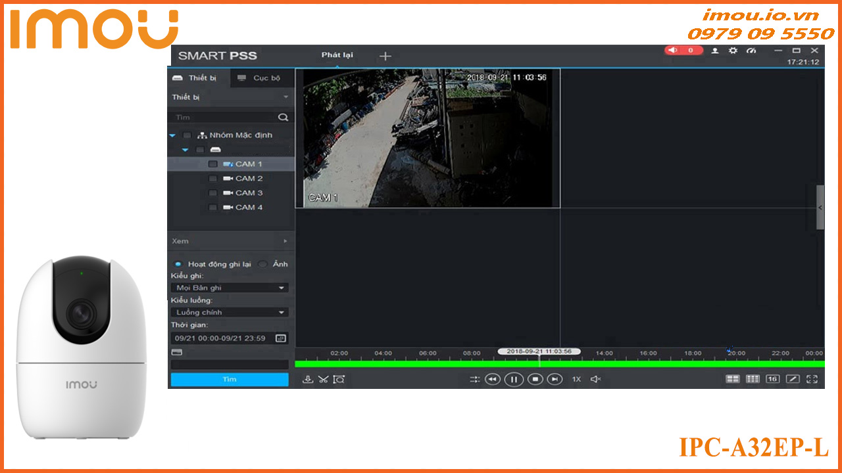This screenshot has width=842, height=473.
Task: Select the fullscreen view icon
Action: coord(813,380)
